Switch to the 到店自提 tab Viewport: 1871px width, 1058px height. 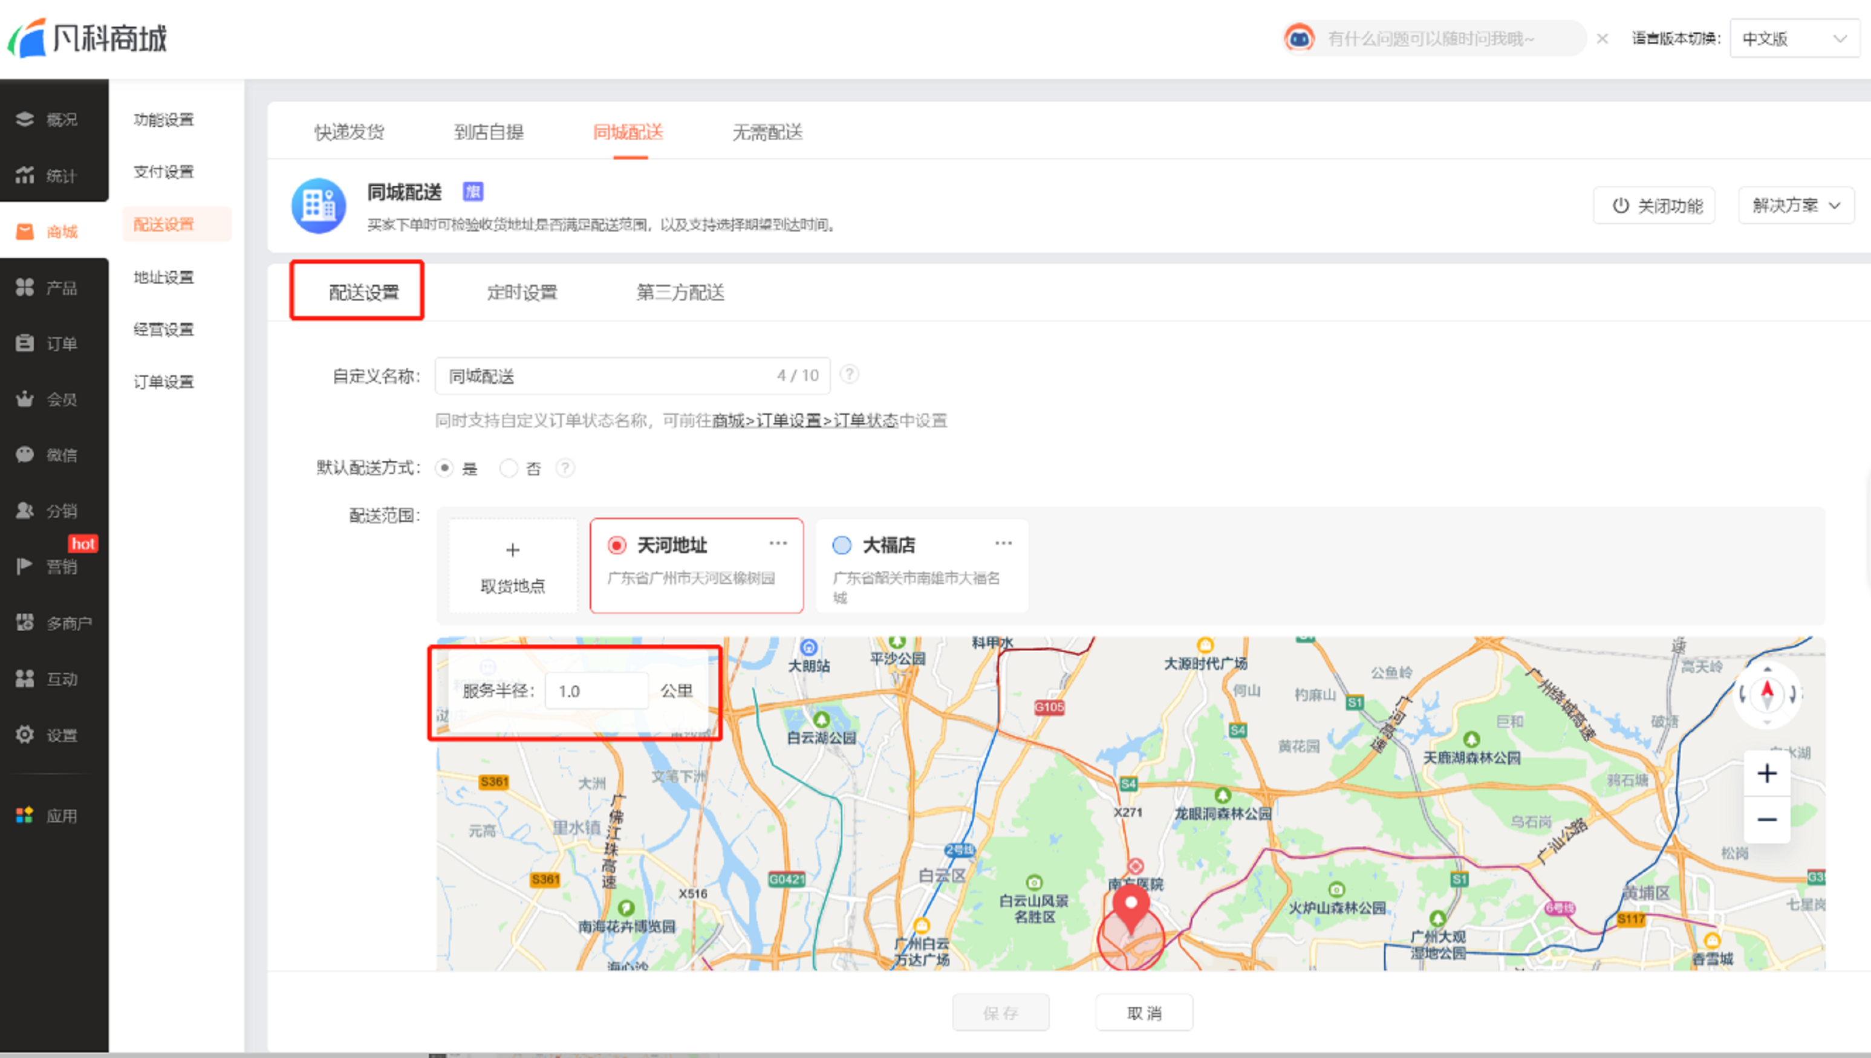pos(488,132)
